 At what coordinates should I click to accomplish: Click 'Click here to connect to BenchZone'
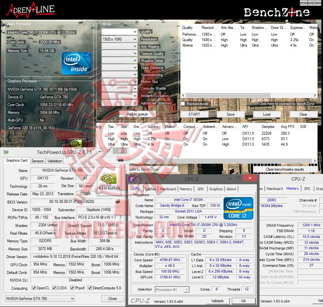coord(287,104)
